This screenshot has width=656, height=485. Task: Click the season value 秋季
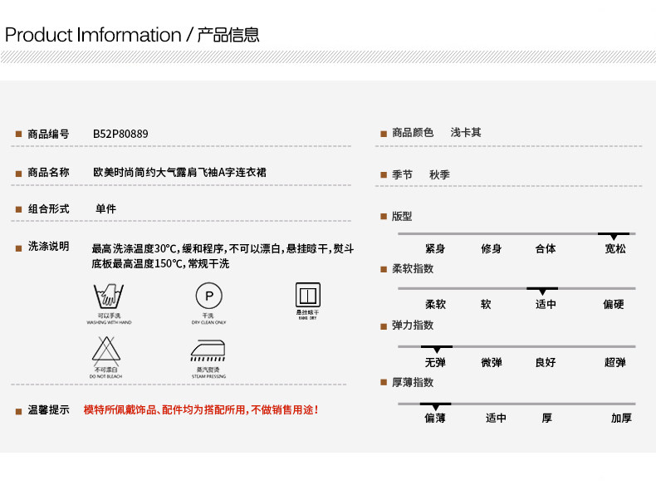[439, 174]
